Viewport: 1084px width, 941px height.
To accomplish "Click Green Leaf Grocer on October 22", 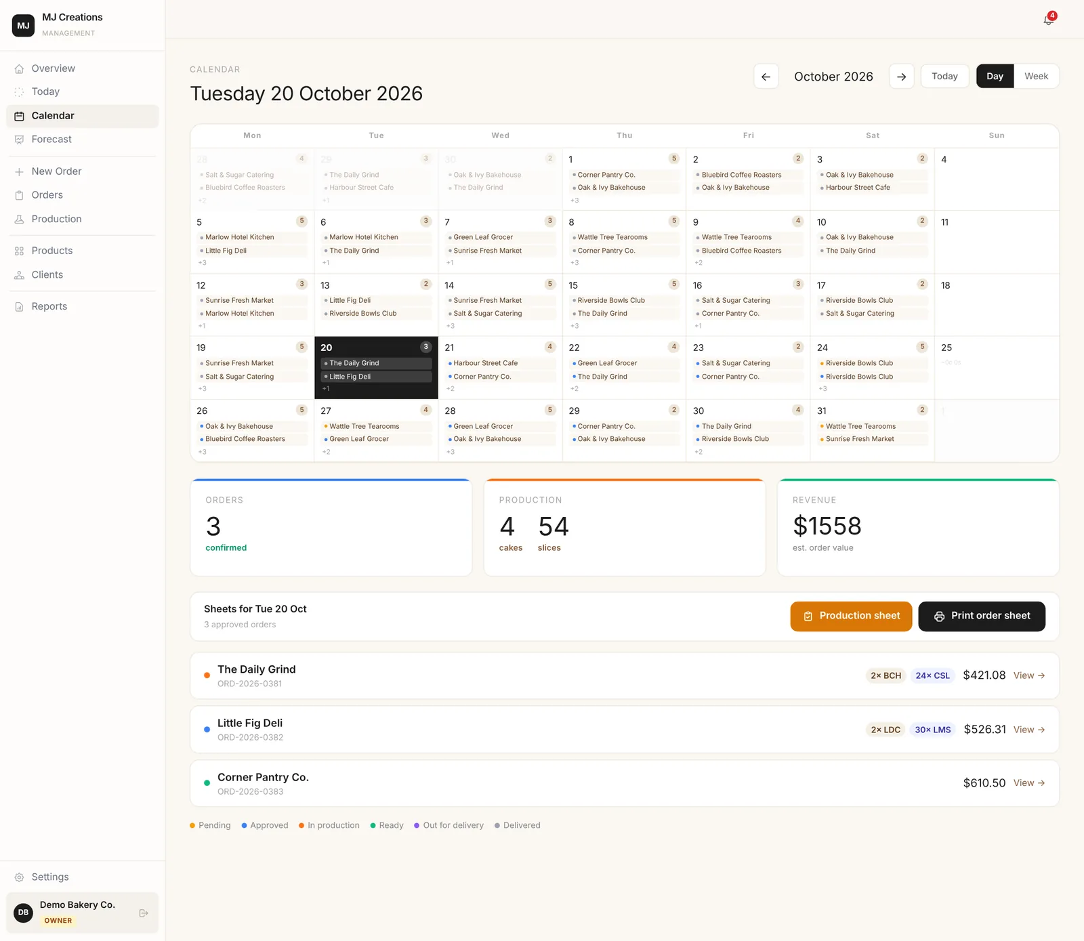I will click(624, 363).
